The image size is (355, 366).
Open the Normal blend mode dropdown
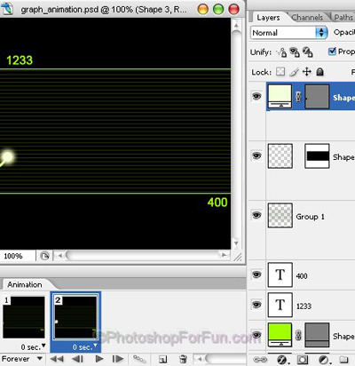pos(288,33)
